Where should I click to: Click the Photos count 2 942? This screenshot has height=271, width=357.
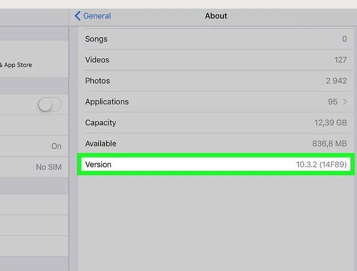pos(336,81)
